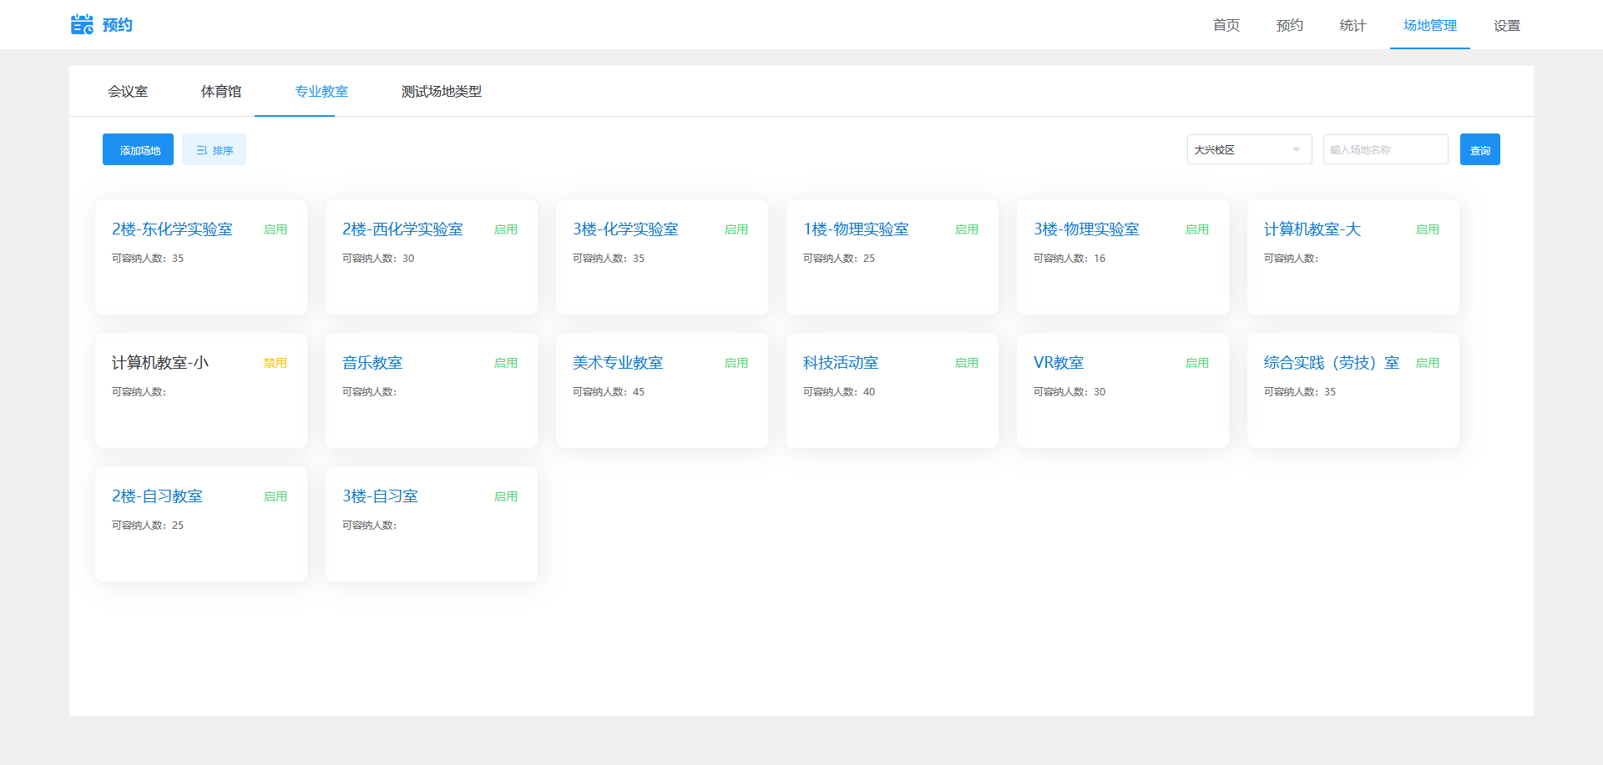Open the 测试场地类型 tab
The width and height of the screenshot is (1603, 765).
pos(441,92)
